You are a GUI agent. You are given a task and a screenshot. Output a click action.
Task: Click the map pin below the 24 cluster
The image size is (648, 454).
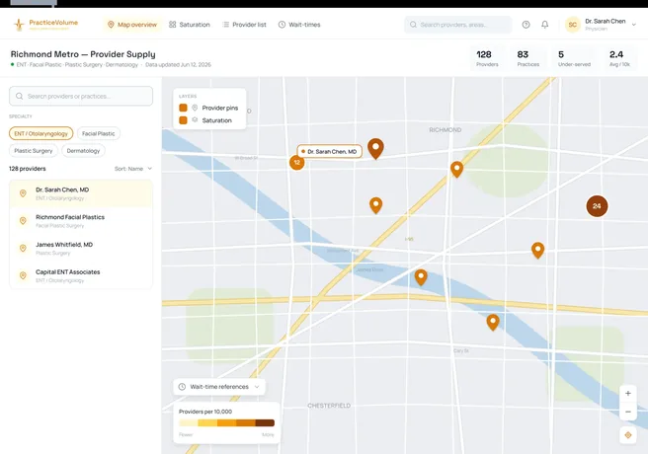coord(537,250)
